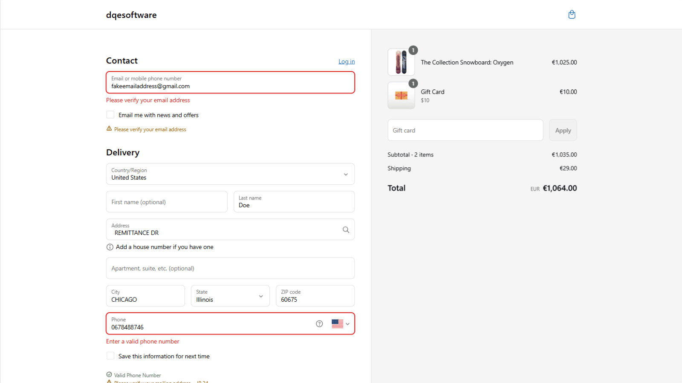Open the shopping bag cart icon

pos(572,14)
